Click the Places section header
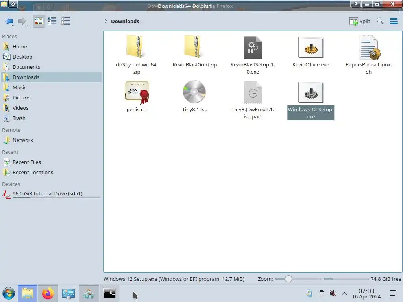The width and height of the screenshot is (403, 302). coord(9,37)
